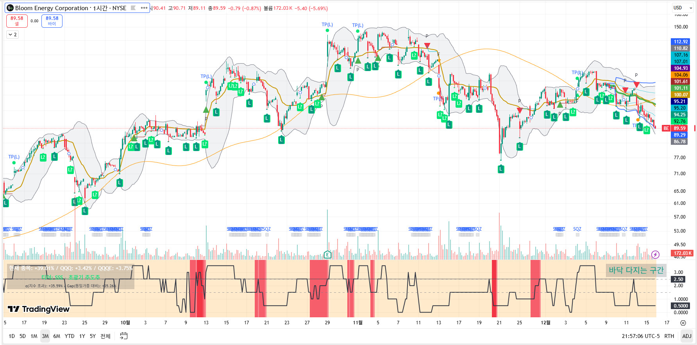Select the 1D date range
Screen dimensions: 697x345
point(12,336)
